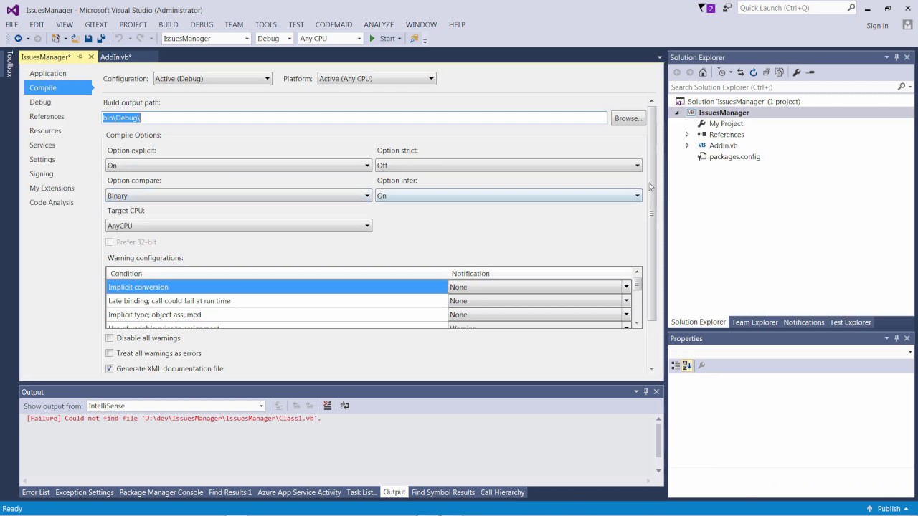Click the Undo arrow in toolbar
918x516 pixels.
119,39
